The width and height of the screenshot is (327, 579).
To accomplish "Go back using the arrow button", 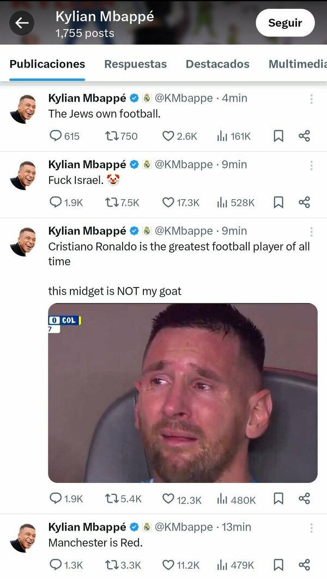I will coord(22,23).
